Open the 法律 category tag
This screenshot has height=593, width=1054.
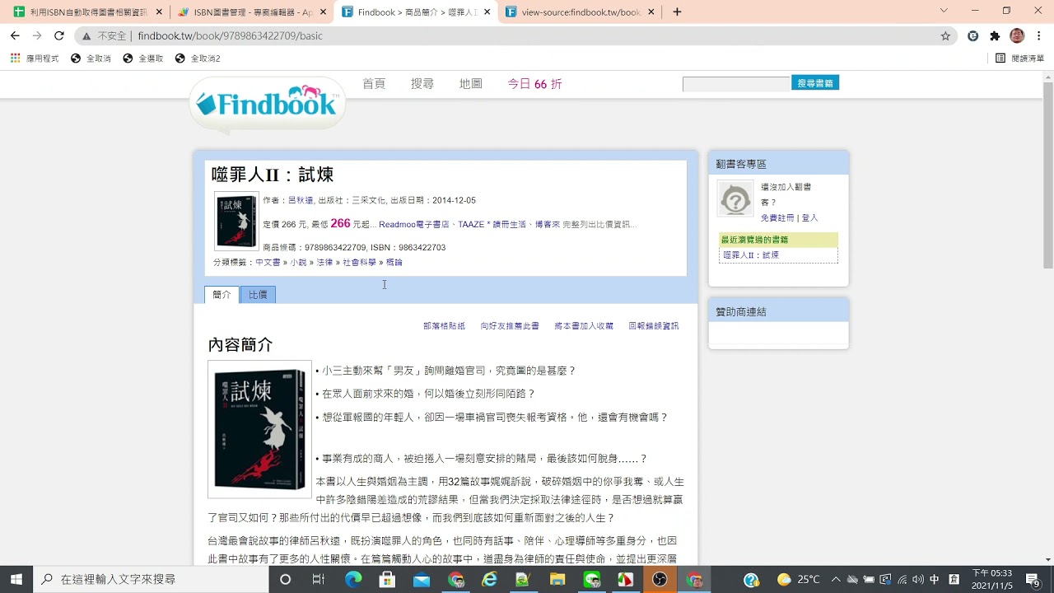point(324,263)
